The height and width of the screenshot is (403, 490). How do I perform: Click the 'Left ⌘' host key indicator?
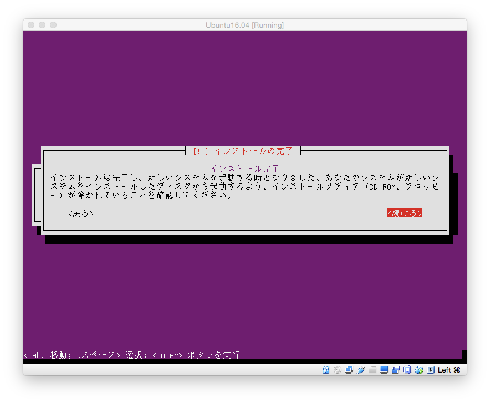coord(449,370)
